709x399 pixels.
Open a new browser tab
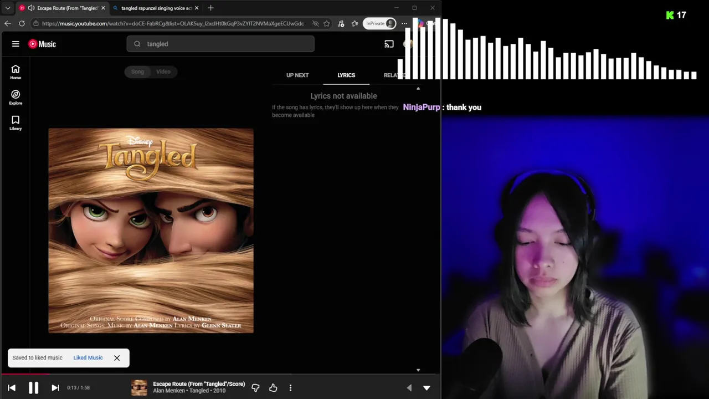coord(210,8)
